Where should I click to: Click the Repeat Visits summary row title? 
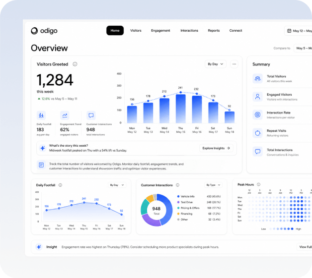(276, 130)
